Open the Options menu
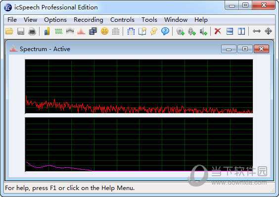This screenshot has width=279, height=197. (x=55, y=20)
